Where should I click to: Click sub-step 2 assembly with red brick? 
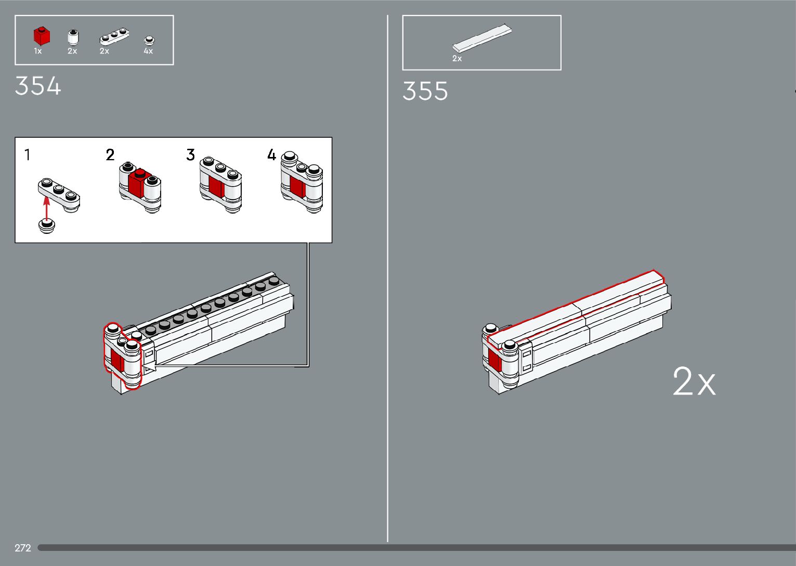[x=140, y=187]
